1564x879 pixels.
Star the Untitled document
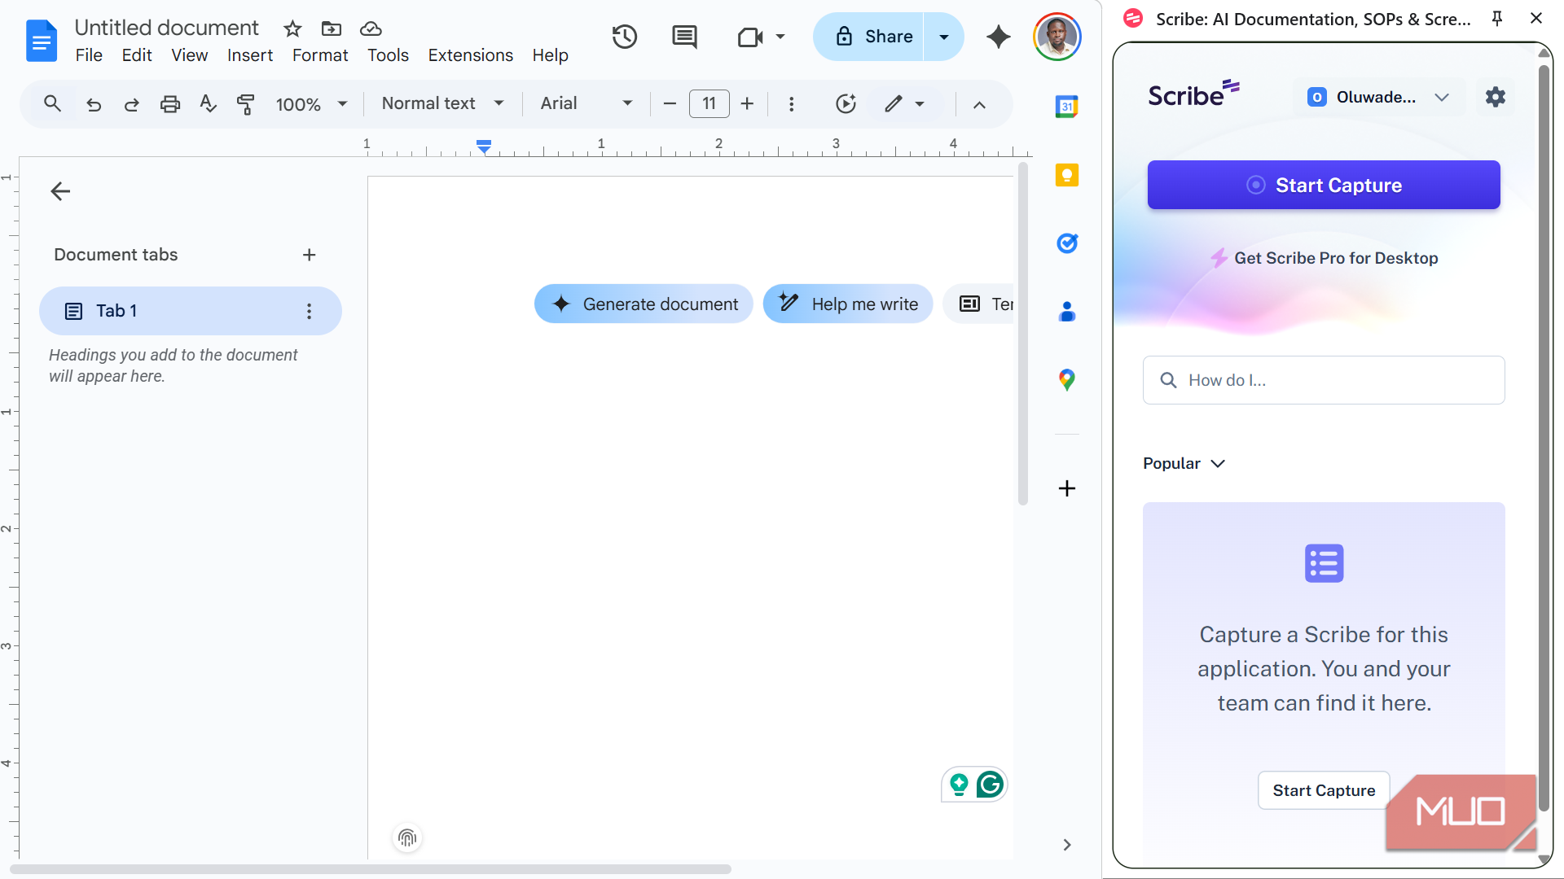point(292,29)
